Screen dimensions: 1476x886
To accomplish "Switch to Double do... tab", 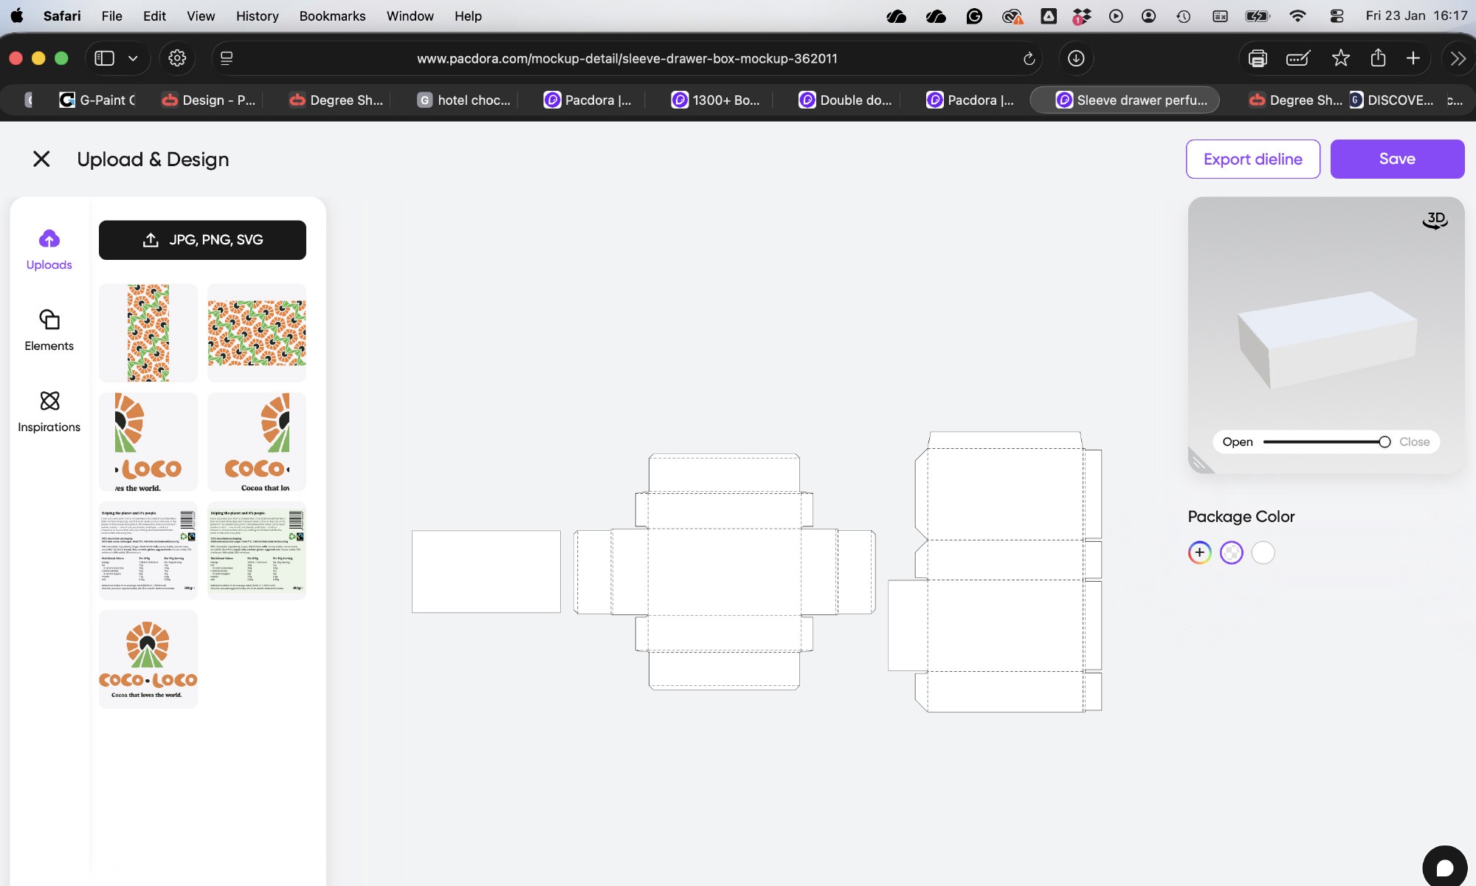I will click(x=846, y=100).
